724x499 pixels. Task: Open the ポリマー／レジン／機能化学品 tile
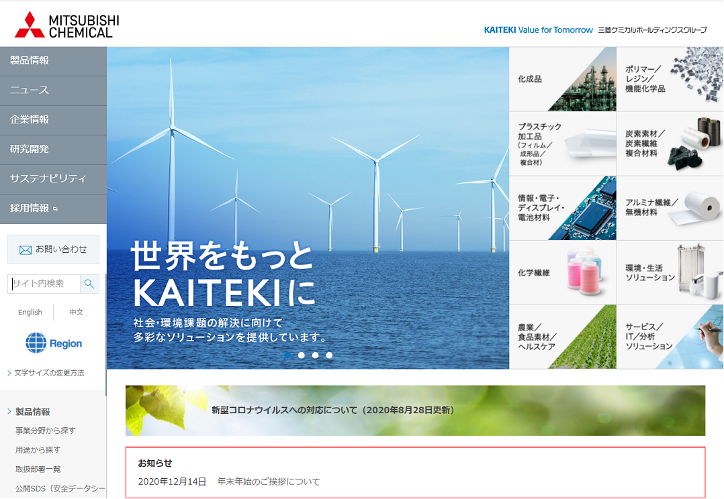670,79
